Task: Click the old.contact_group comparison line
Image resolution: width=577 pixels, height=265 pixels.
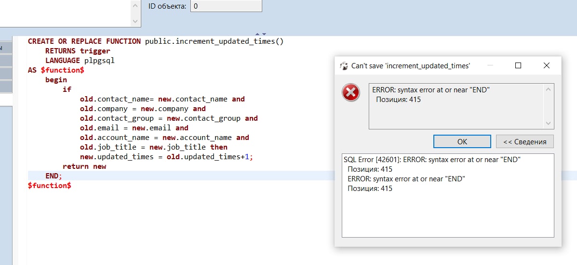Action: click(x=169, y=118)
